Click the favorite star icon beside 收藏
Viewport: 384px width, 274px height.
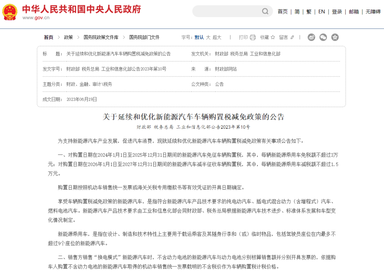coord(273,37)
